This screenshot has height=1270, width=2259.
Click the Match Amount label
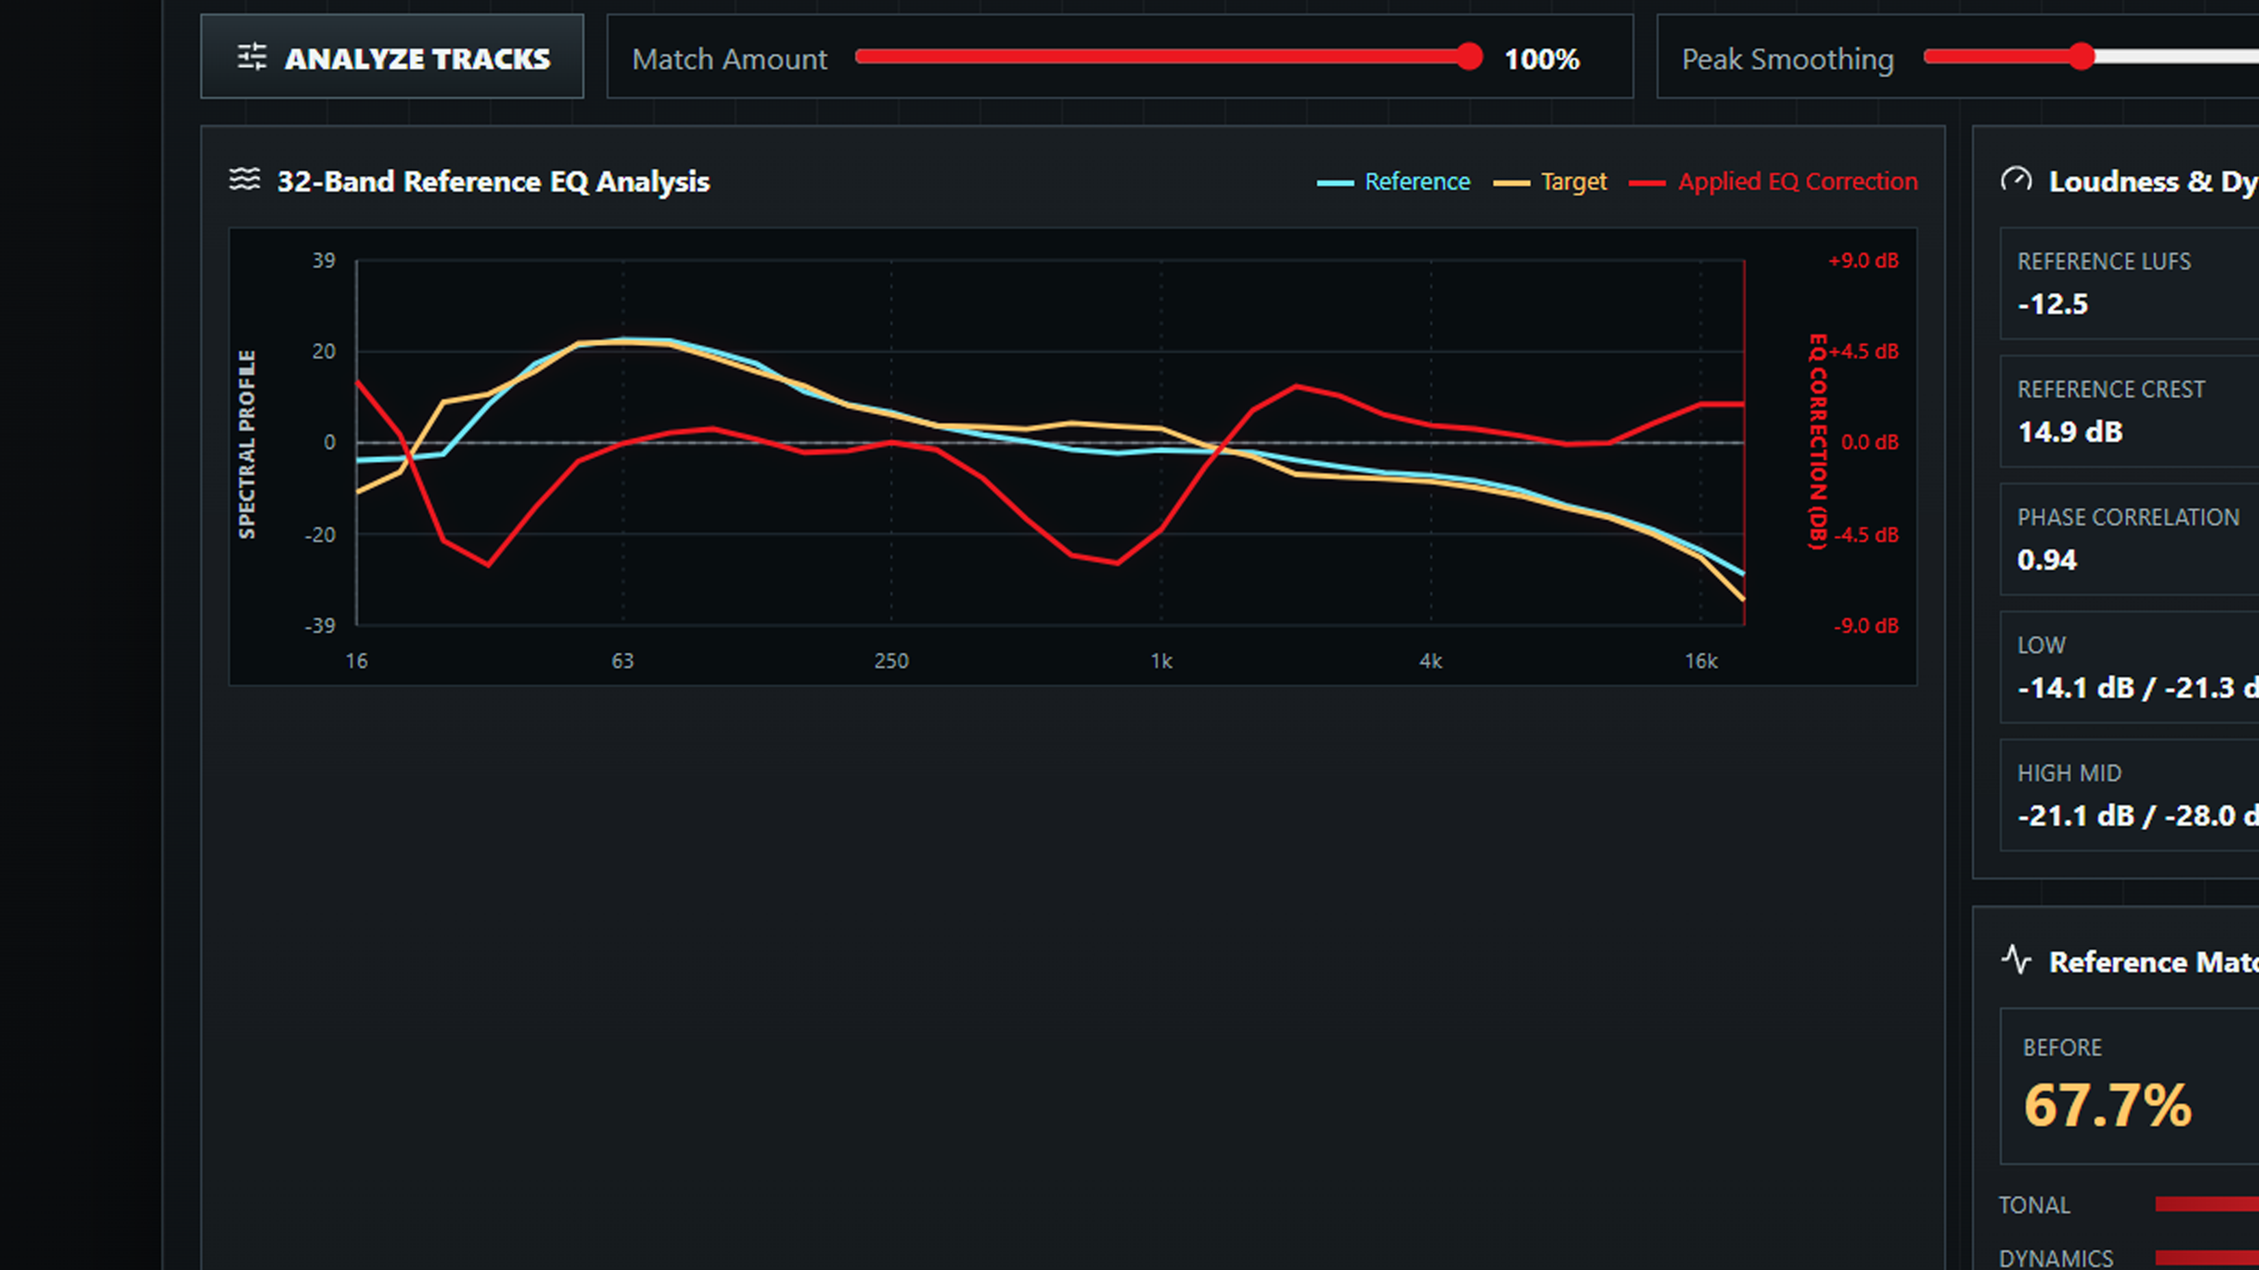point(729,59)
